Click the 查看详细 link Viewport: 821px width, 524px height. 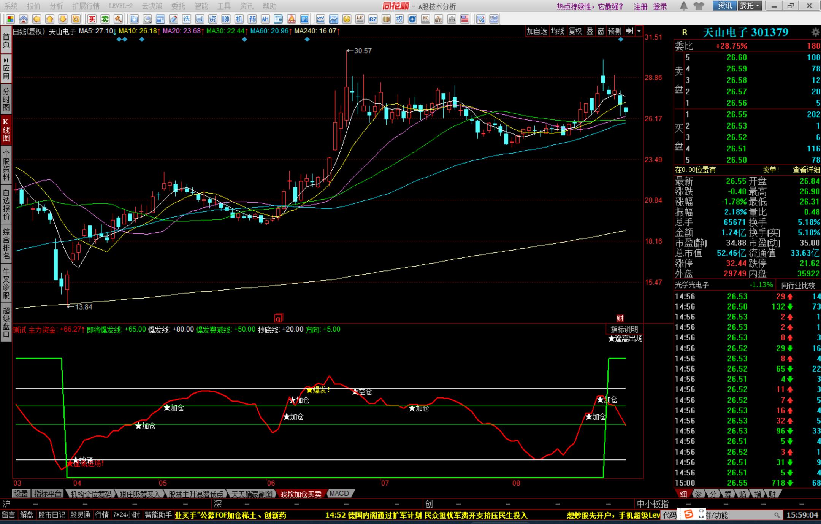(806, 170)
